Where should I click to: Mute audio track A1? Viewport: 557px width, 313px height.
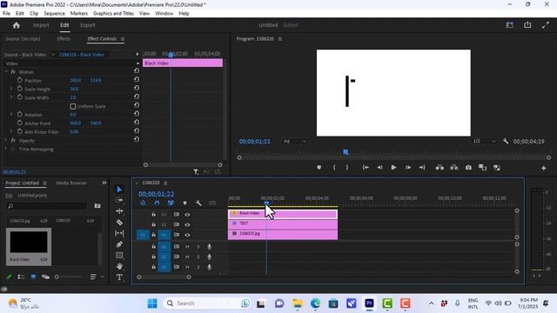[x=187, y=247]
